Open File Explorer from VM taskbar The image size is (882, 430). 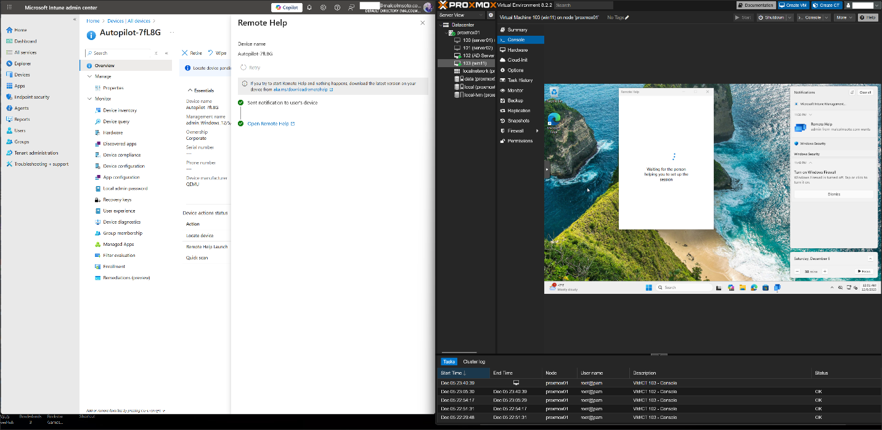click(x=742, y=287)
